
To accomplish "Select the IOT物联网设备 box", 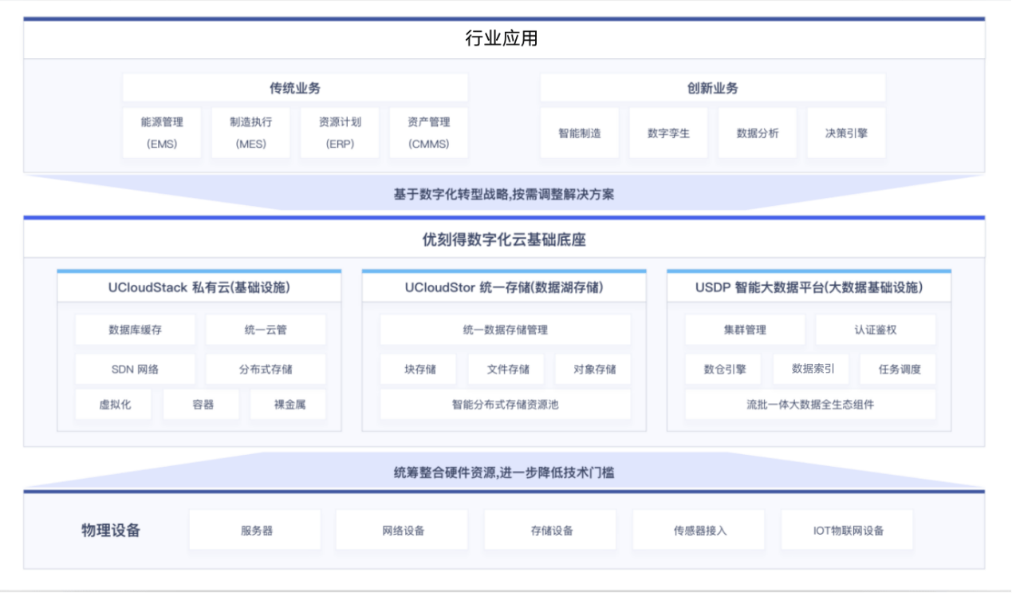I will (x=847, y=530).
